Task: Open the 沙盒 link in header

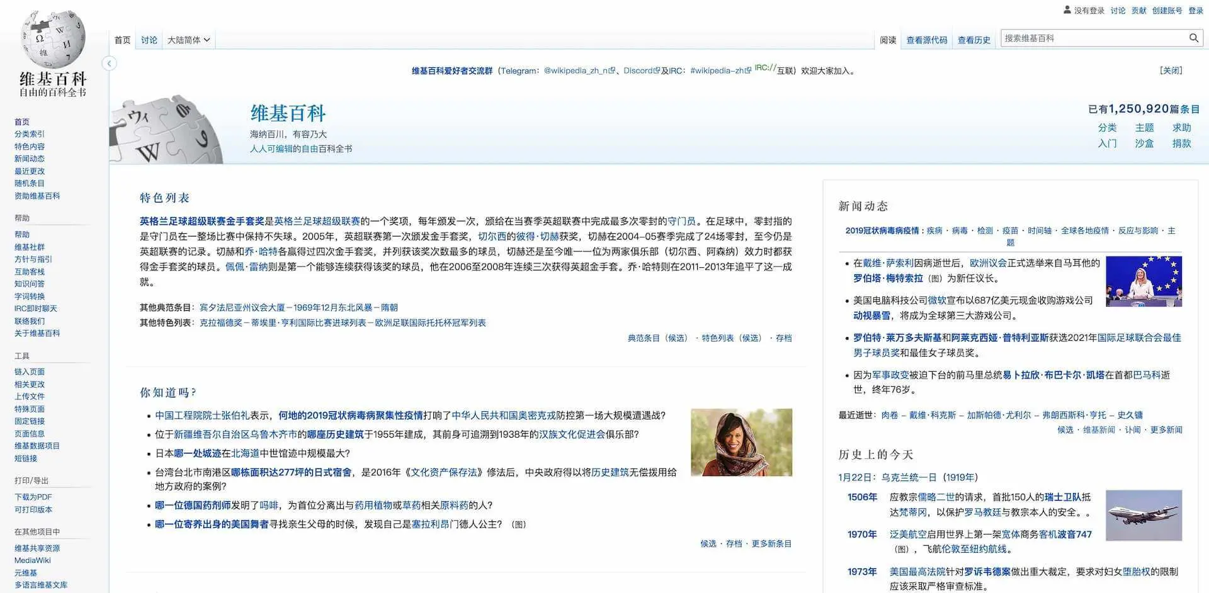Action: [1144, 143]
